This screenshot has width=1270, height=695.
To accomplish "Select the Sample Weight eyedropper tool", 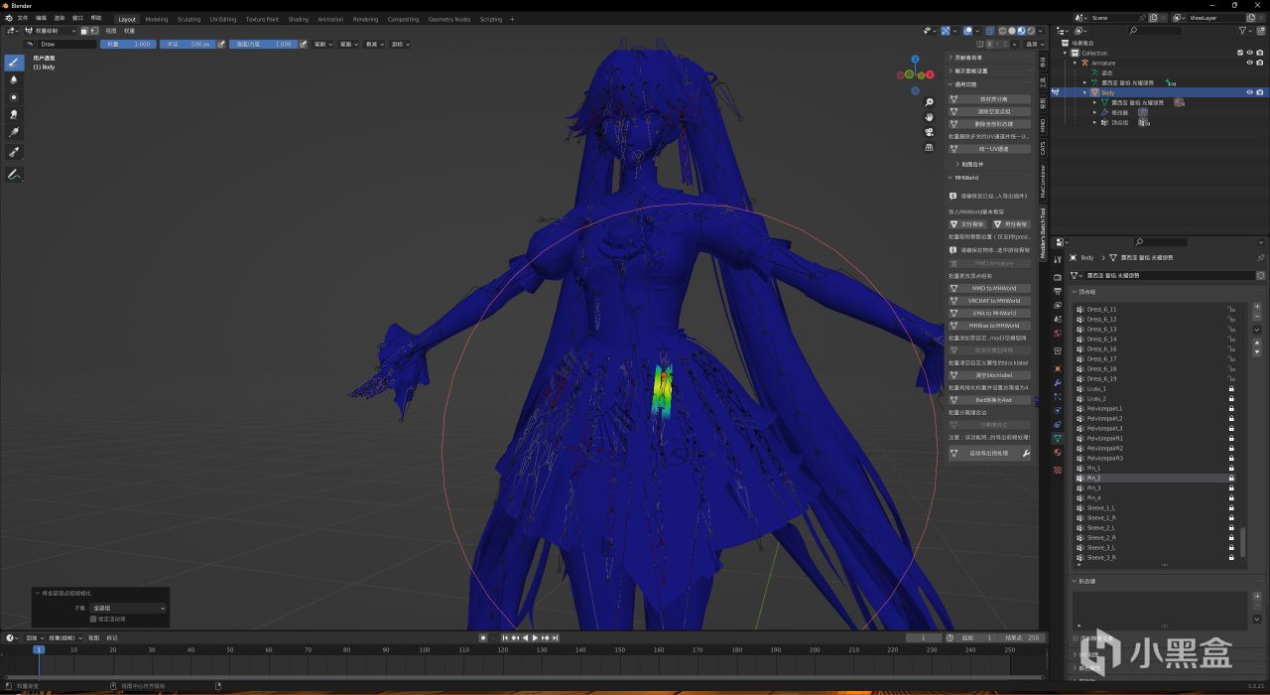I will coord(14,152).
